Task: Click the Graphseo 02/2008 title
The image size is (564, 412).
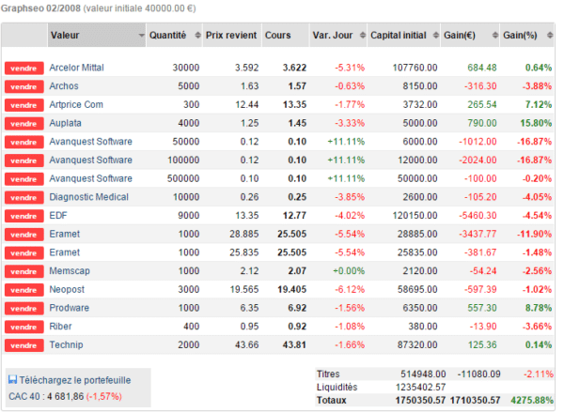Action: [40, 8]
